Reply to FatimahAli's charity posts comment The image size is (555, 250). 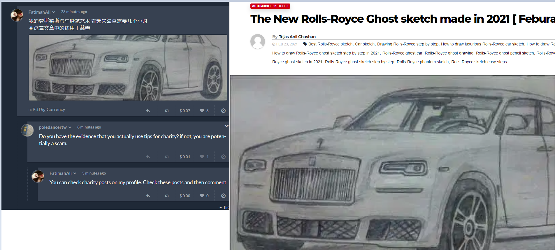148,196
